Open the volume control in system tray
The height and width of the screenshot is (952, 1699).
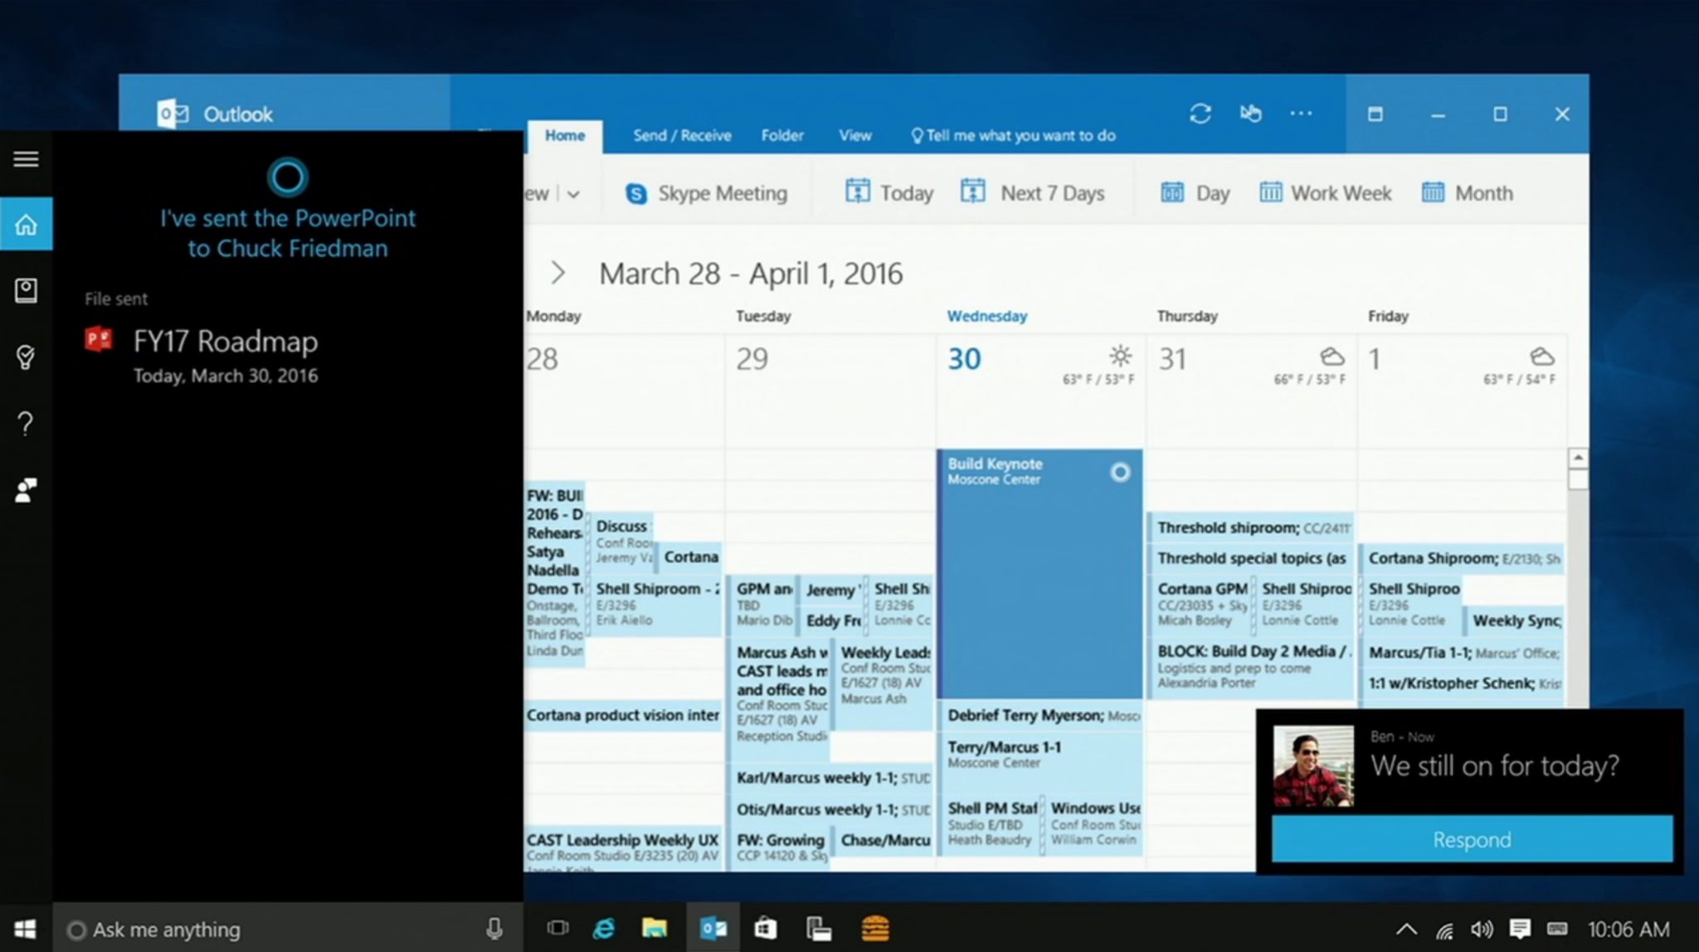(x=1482, y=930)
